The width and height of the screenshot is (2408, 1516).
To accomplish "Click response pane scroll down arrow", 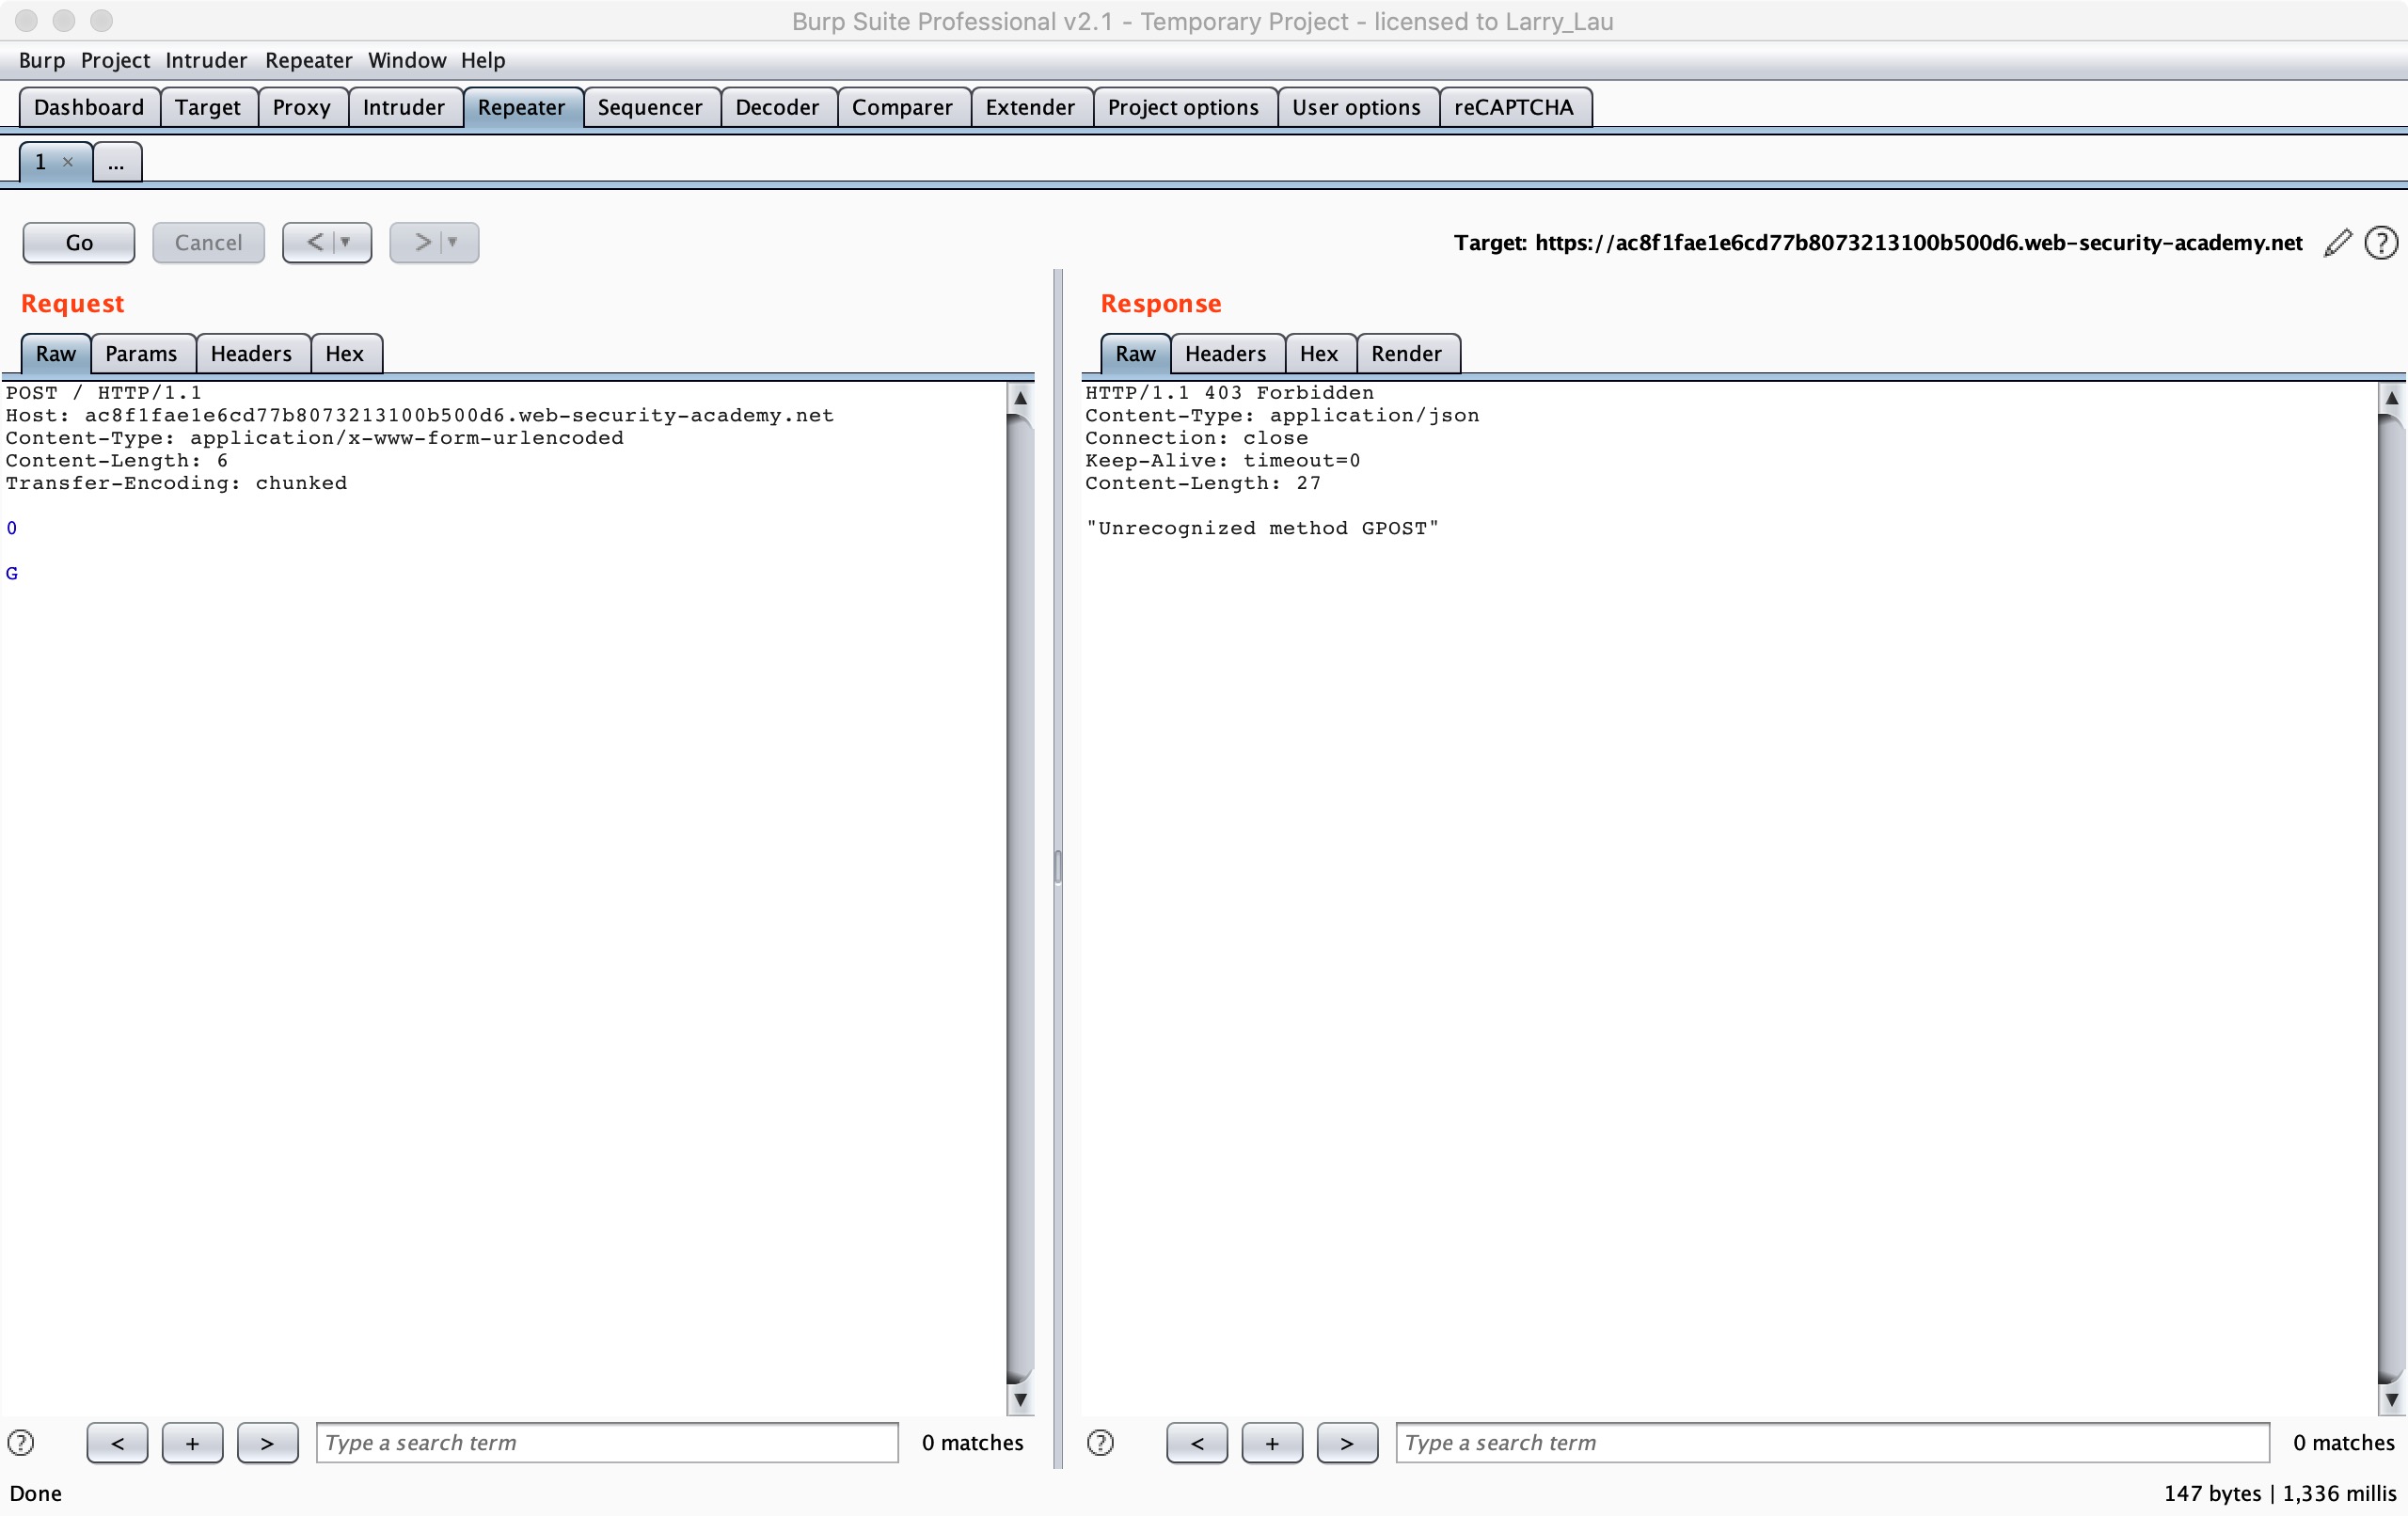I will point(2391,1399).
